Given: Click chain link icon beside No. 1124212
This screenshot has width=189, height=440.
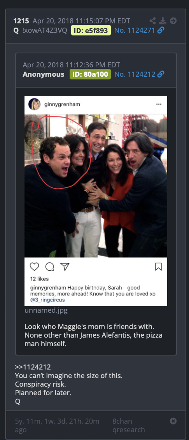Looking at the screenshot, I should 161,74.
